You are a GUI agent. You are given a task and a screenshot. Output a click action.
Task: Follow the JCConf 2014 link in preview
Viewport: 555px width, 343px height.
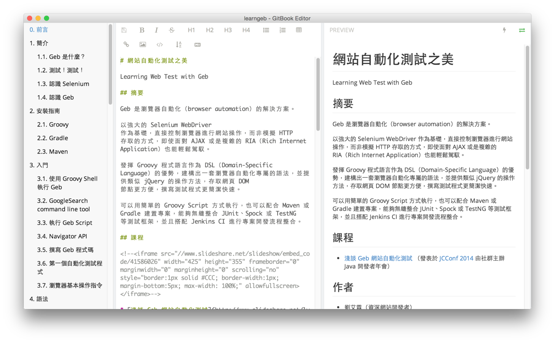(x=456, y=258)
